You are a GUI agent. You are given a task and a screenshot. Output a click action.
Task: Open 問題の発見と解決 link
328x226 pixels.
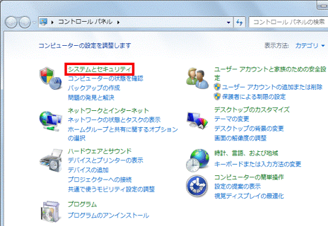pyautogui.click(x=91, y=98)
